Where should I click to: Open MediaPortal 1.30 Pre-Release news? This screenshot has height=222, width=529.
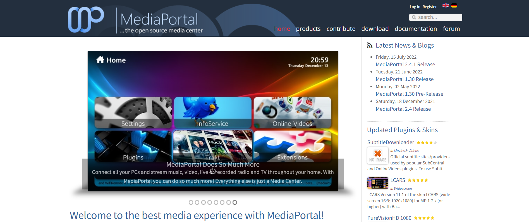[x=409, y=94]
